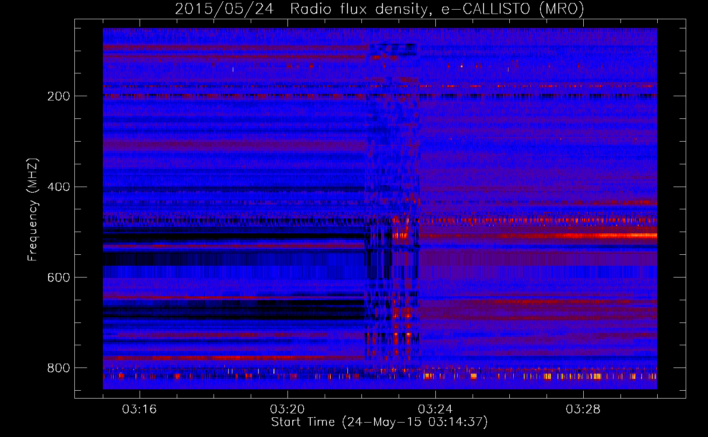Click the '03:28' time axis label

coord(583,409)
